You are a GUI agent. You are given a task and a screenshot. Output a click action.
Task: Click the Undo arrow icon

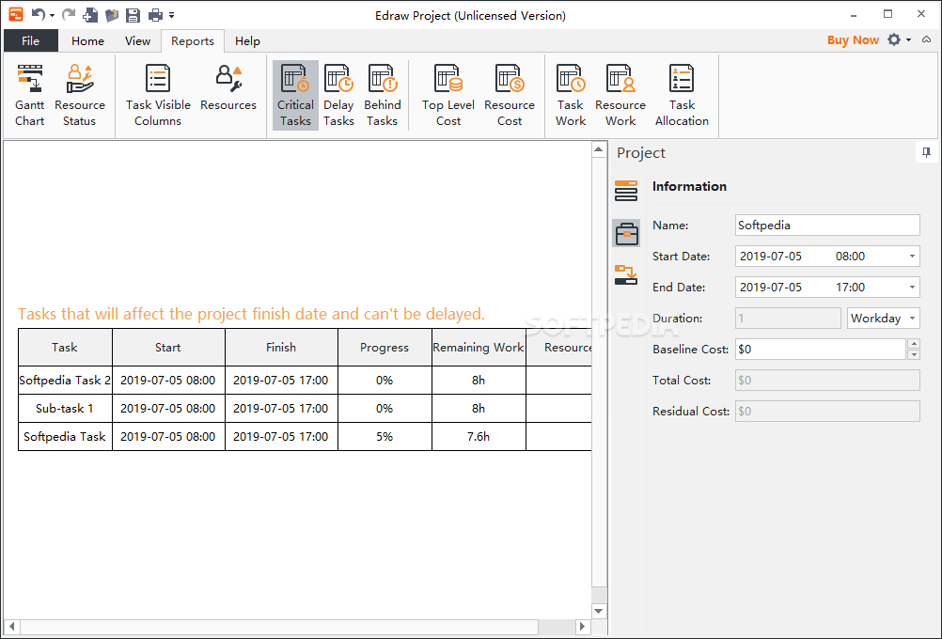click(38, 14)
